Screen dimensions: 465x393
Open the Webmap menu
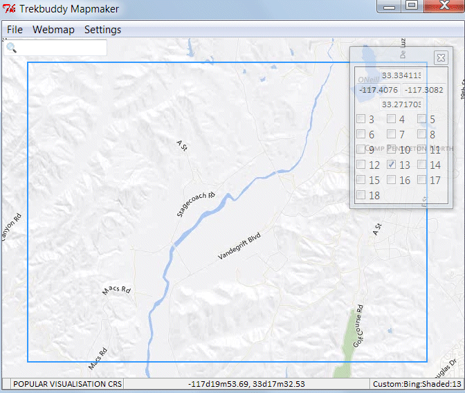point(53,30)
